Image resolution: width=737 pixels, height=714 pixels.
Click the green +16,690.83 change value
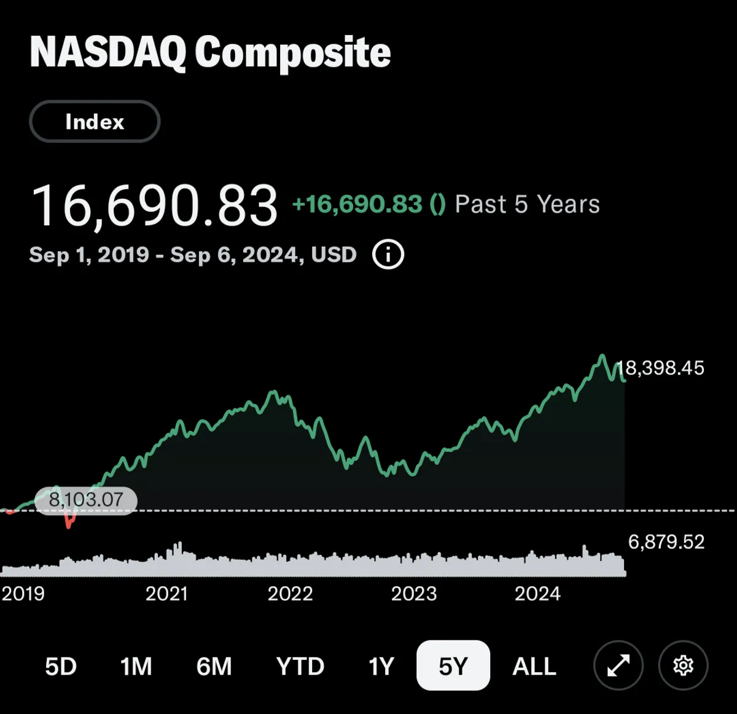(x=357, y=204)
